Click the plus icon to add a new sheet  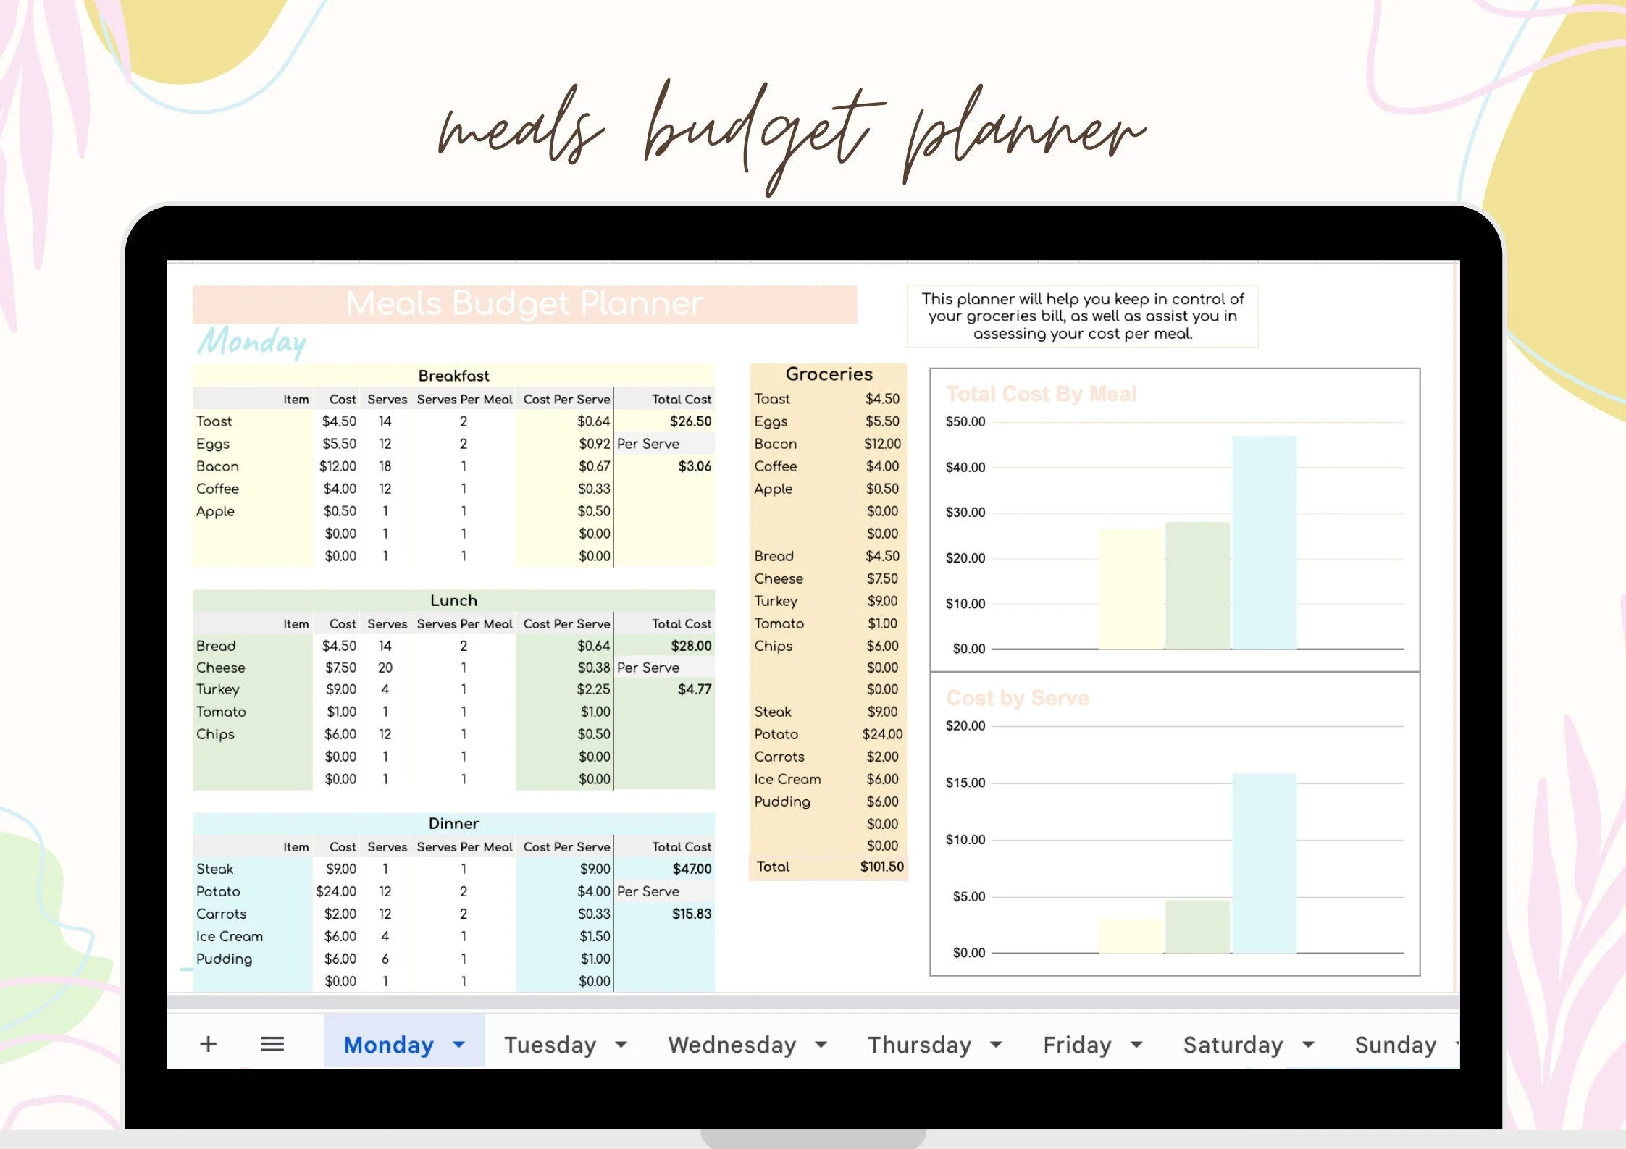click(x=209, y=1043)
